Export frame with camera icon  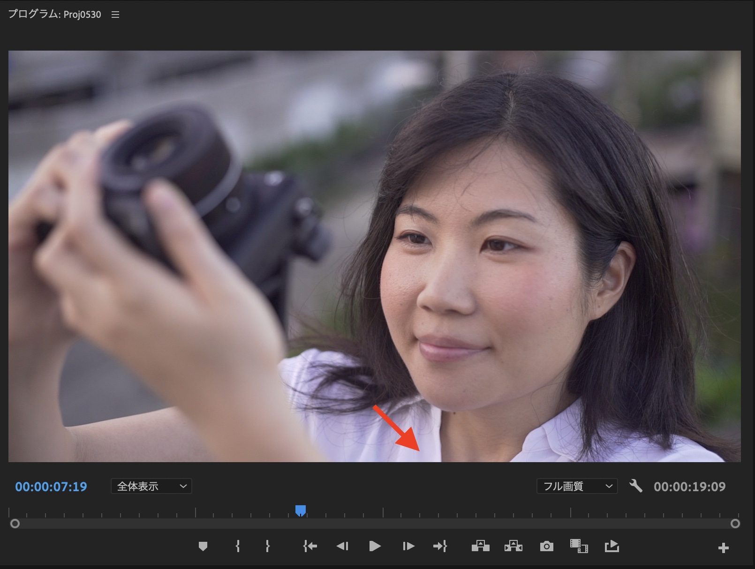(546, 547)
